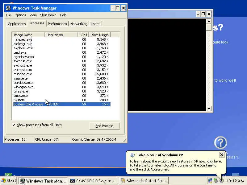The width and height of the screenshot is (247, 185).
Task: Select the System Idle Process row
Action: [x=62, y=104]
